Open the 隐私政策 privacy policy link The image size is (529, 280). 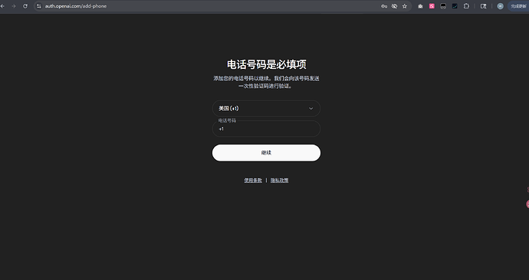[x=279, y=181]
